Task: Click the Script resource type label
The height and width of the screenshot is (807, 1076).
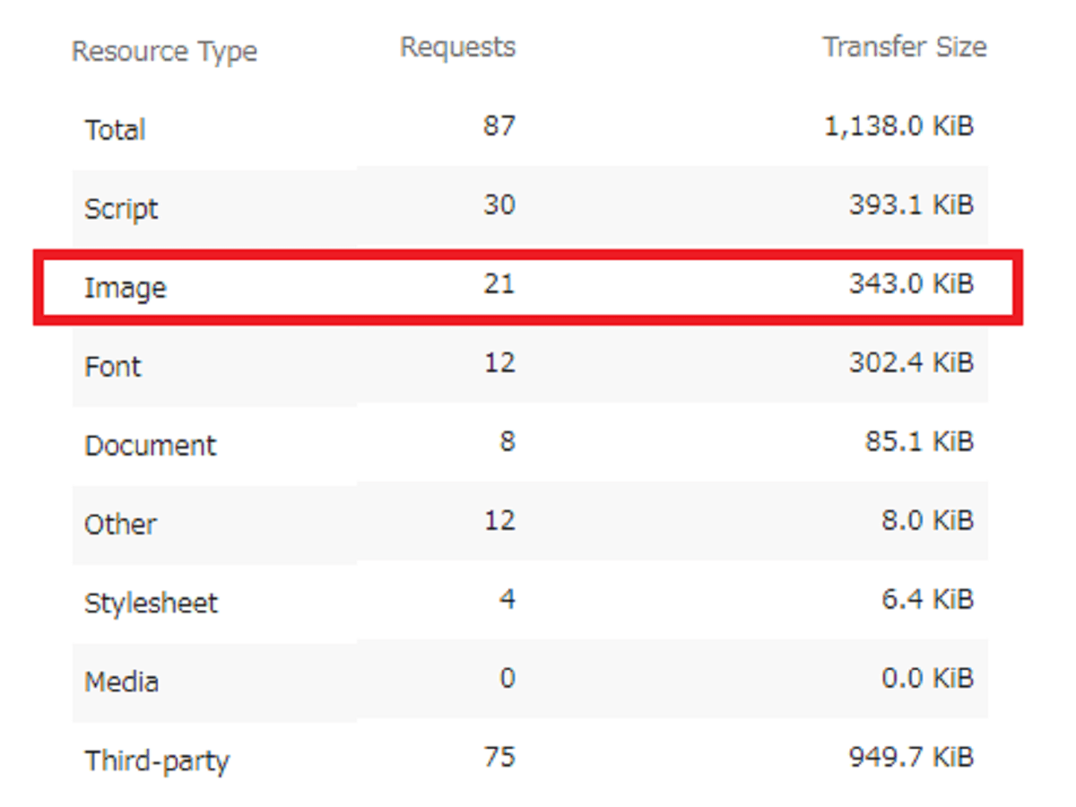Action: pyautogui.click(x=121, y=210)
